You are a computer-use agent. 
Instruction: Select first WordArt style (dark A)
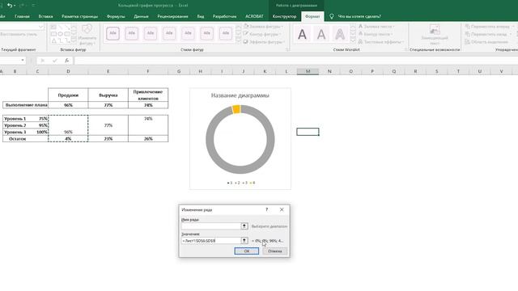pos(302,34)
